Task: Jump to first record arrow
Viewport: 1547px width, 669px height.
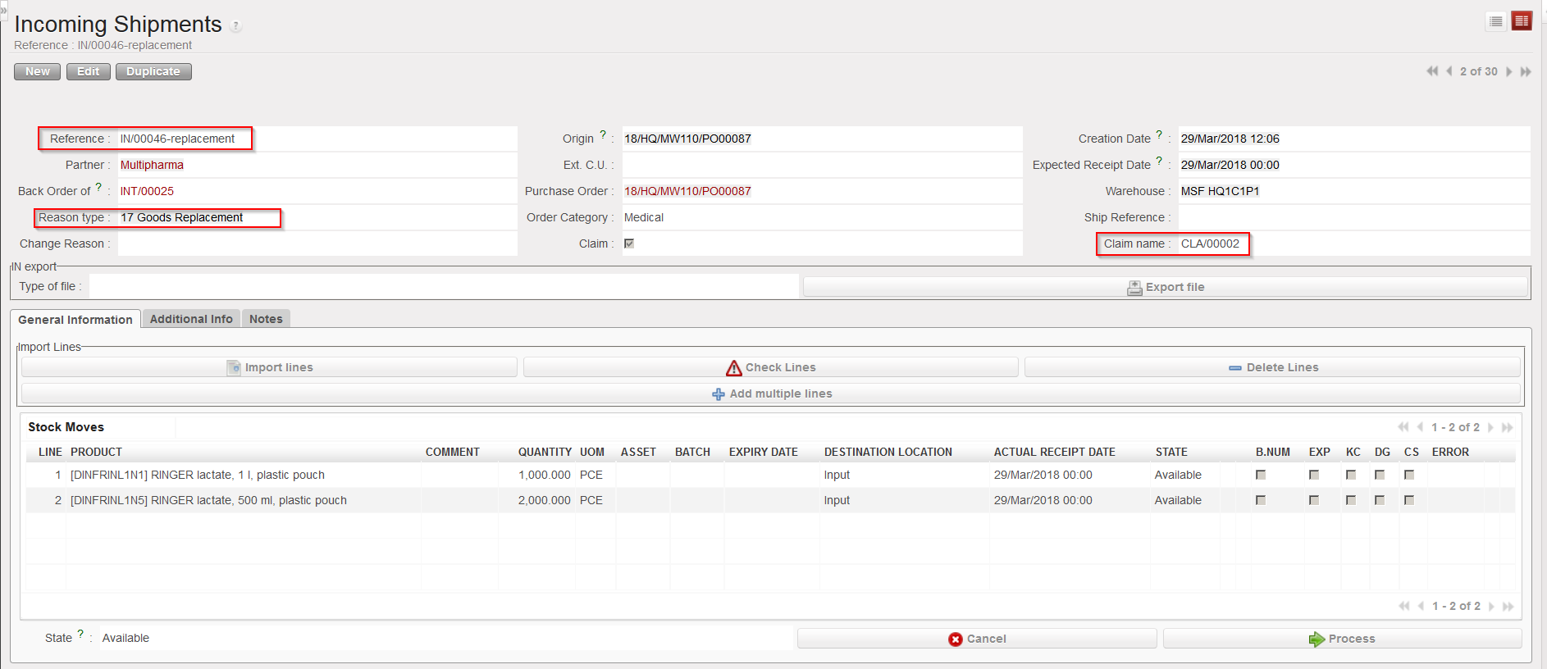Action: 1432,71
